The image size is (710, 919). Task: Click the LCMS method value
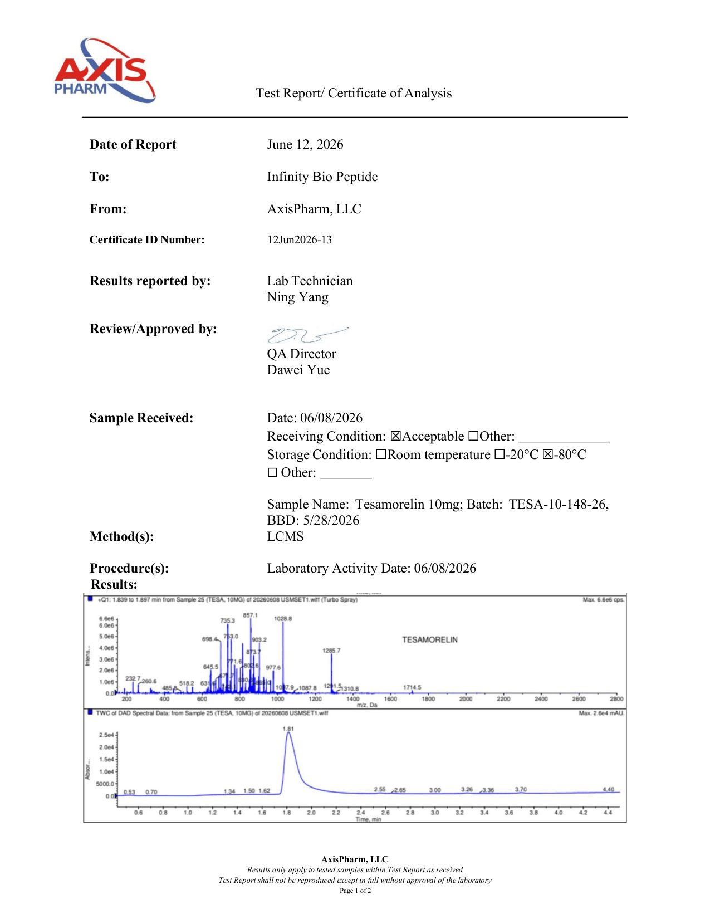click(286, 536)
